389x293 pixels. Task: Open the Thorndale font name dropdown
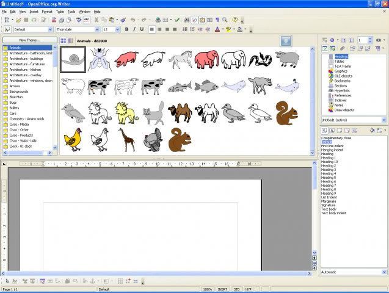(98, 29)
